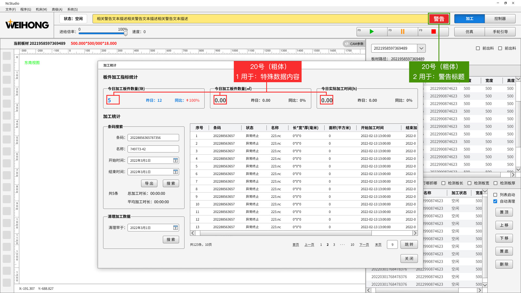Click the statistics table horizontal scrollbar
521x293 pixels.
click(286, 233)
